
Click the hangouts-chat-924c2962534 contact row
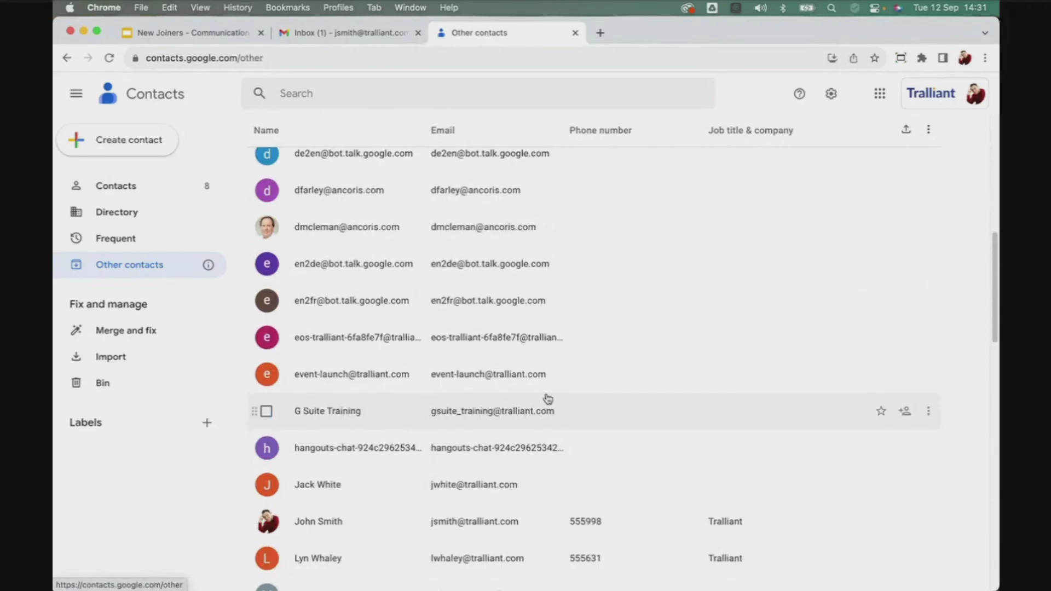click(x=594, y=448)
